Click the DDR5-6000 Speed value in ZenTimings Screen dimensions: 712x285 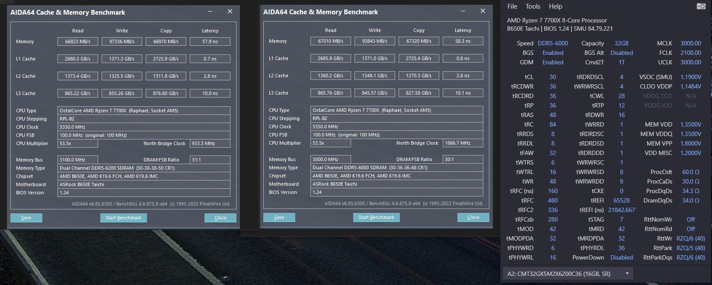tap(553, 43)
